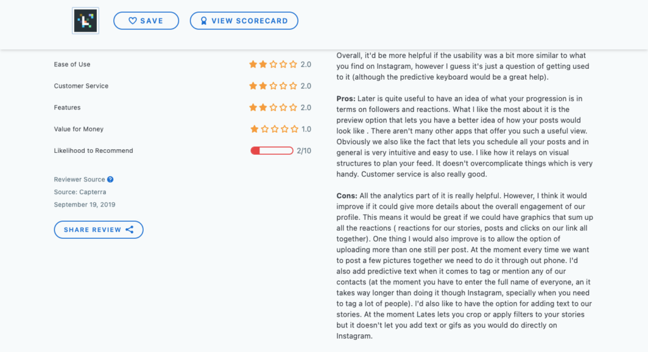Click the Pros heading in review
648x352 pixels.
346,99
